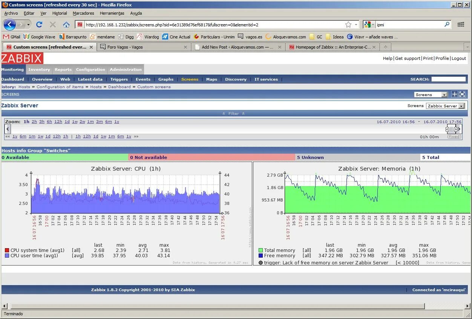Open the Digg bookmark

pos(126,37)
